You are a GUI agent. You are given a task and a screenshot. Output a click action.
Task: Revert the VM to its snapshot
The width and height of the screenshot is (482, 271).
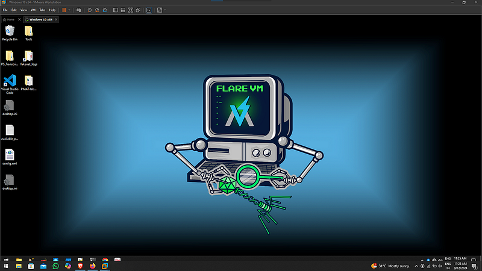pyautogui.click(x=97, y=10)
